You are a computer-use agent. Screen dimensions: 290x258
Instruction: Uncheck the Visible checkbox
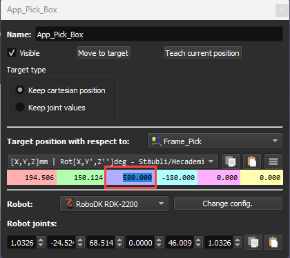(12, 52)
